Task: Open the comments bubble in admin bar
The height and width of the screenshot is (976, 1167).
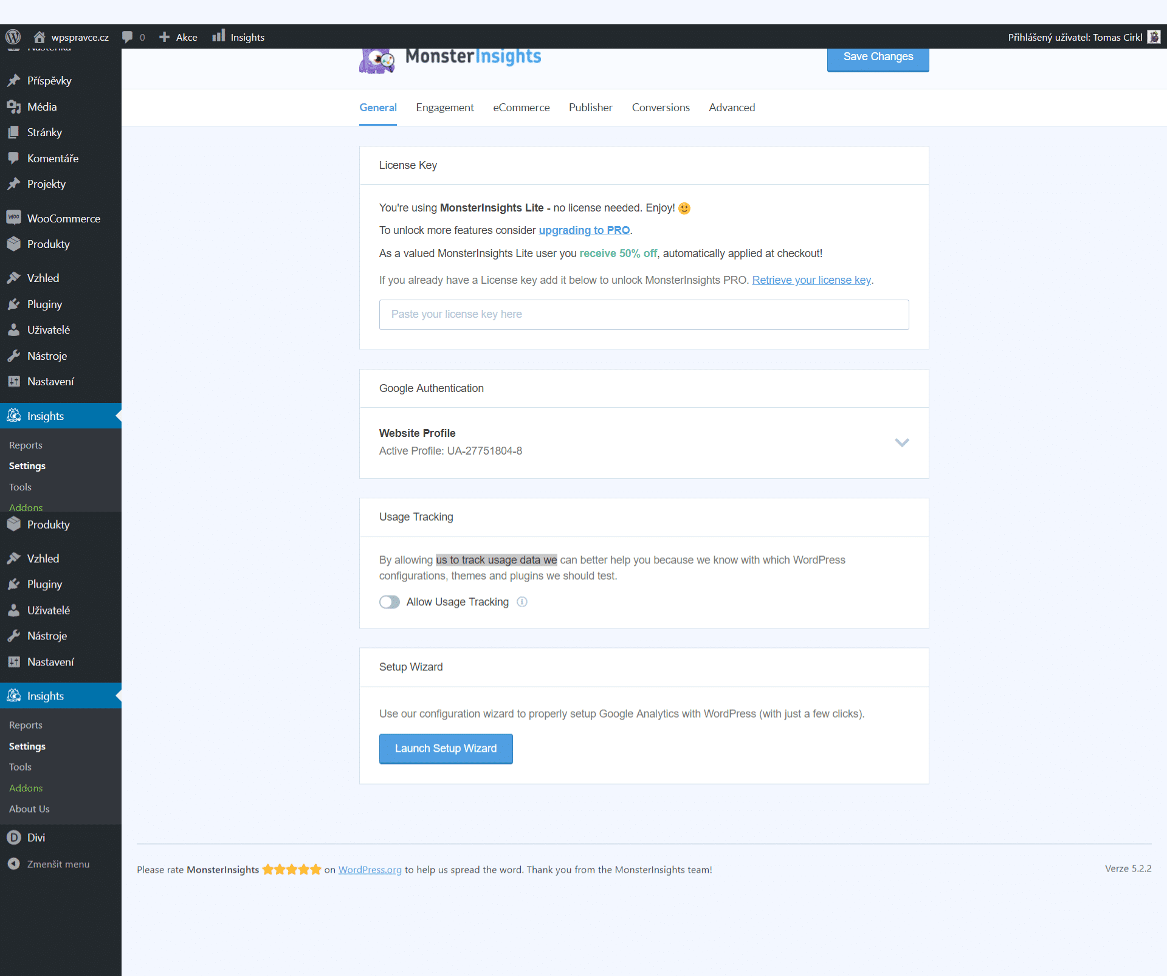Action: (x=127, y=36)
